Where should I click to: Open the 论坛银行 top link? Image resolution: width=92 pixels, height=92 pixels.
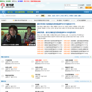pos(8,1)
